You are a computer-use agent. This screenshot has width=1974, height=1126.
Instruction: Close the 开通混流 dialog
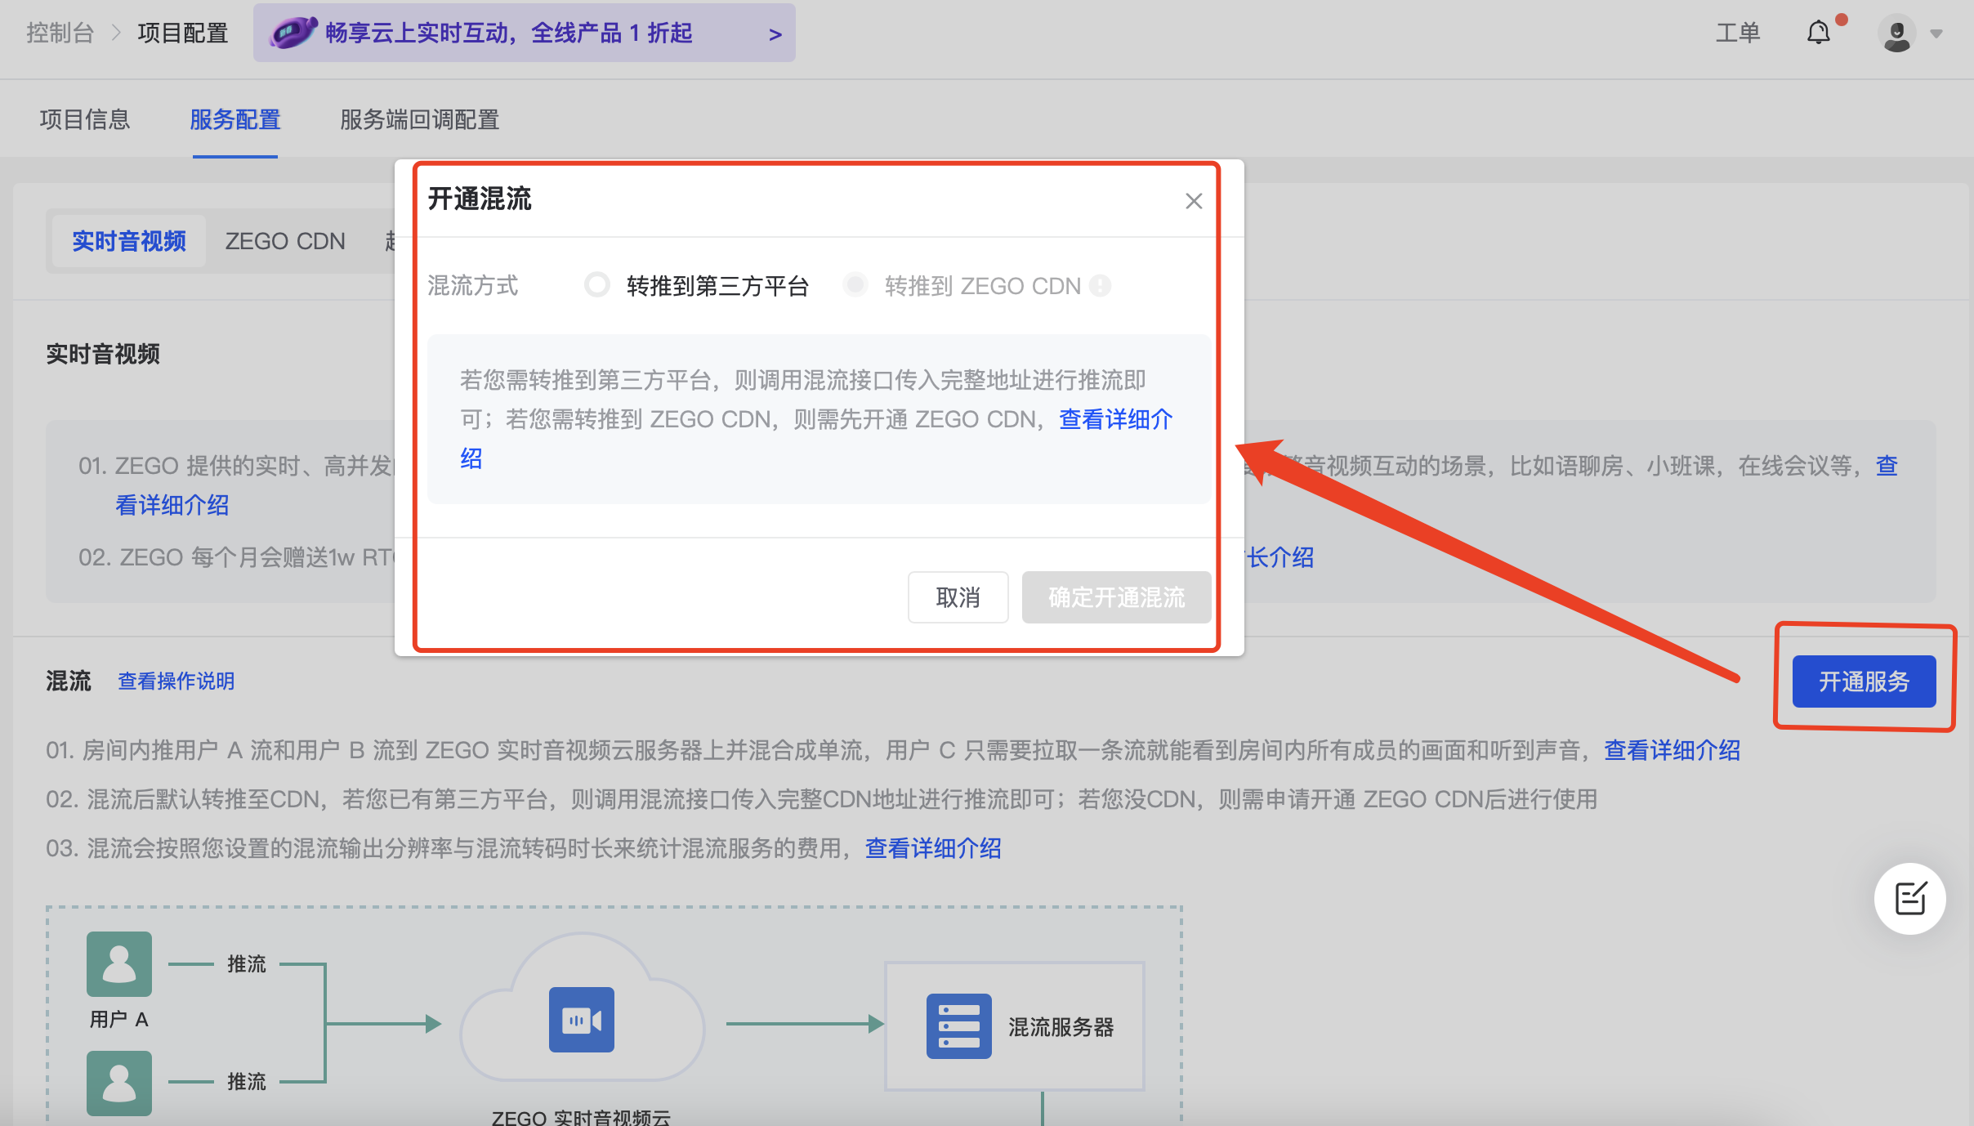pyautogui.click(x=1194, y=201)
